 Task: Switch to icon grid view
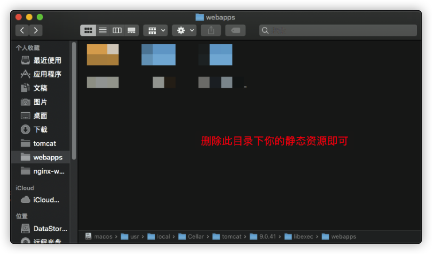[x=88, y=30]
